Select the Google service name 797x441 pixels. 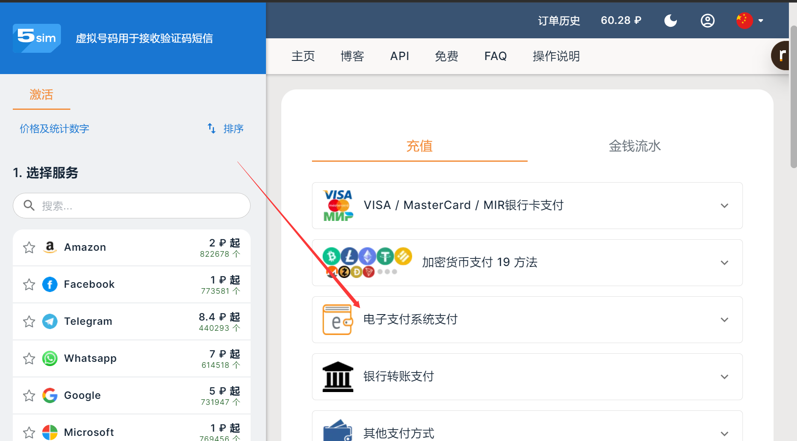pyautogui.click(x=82, y=395)
